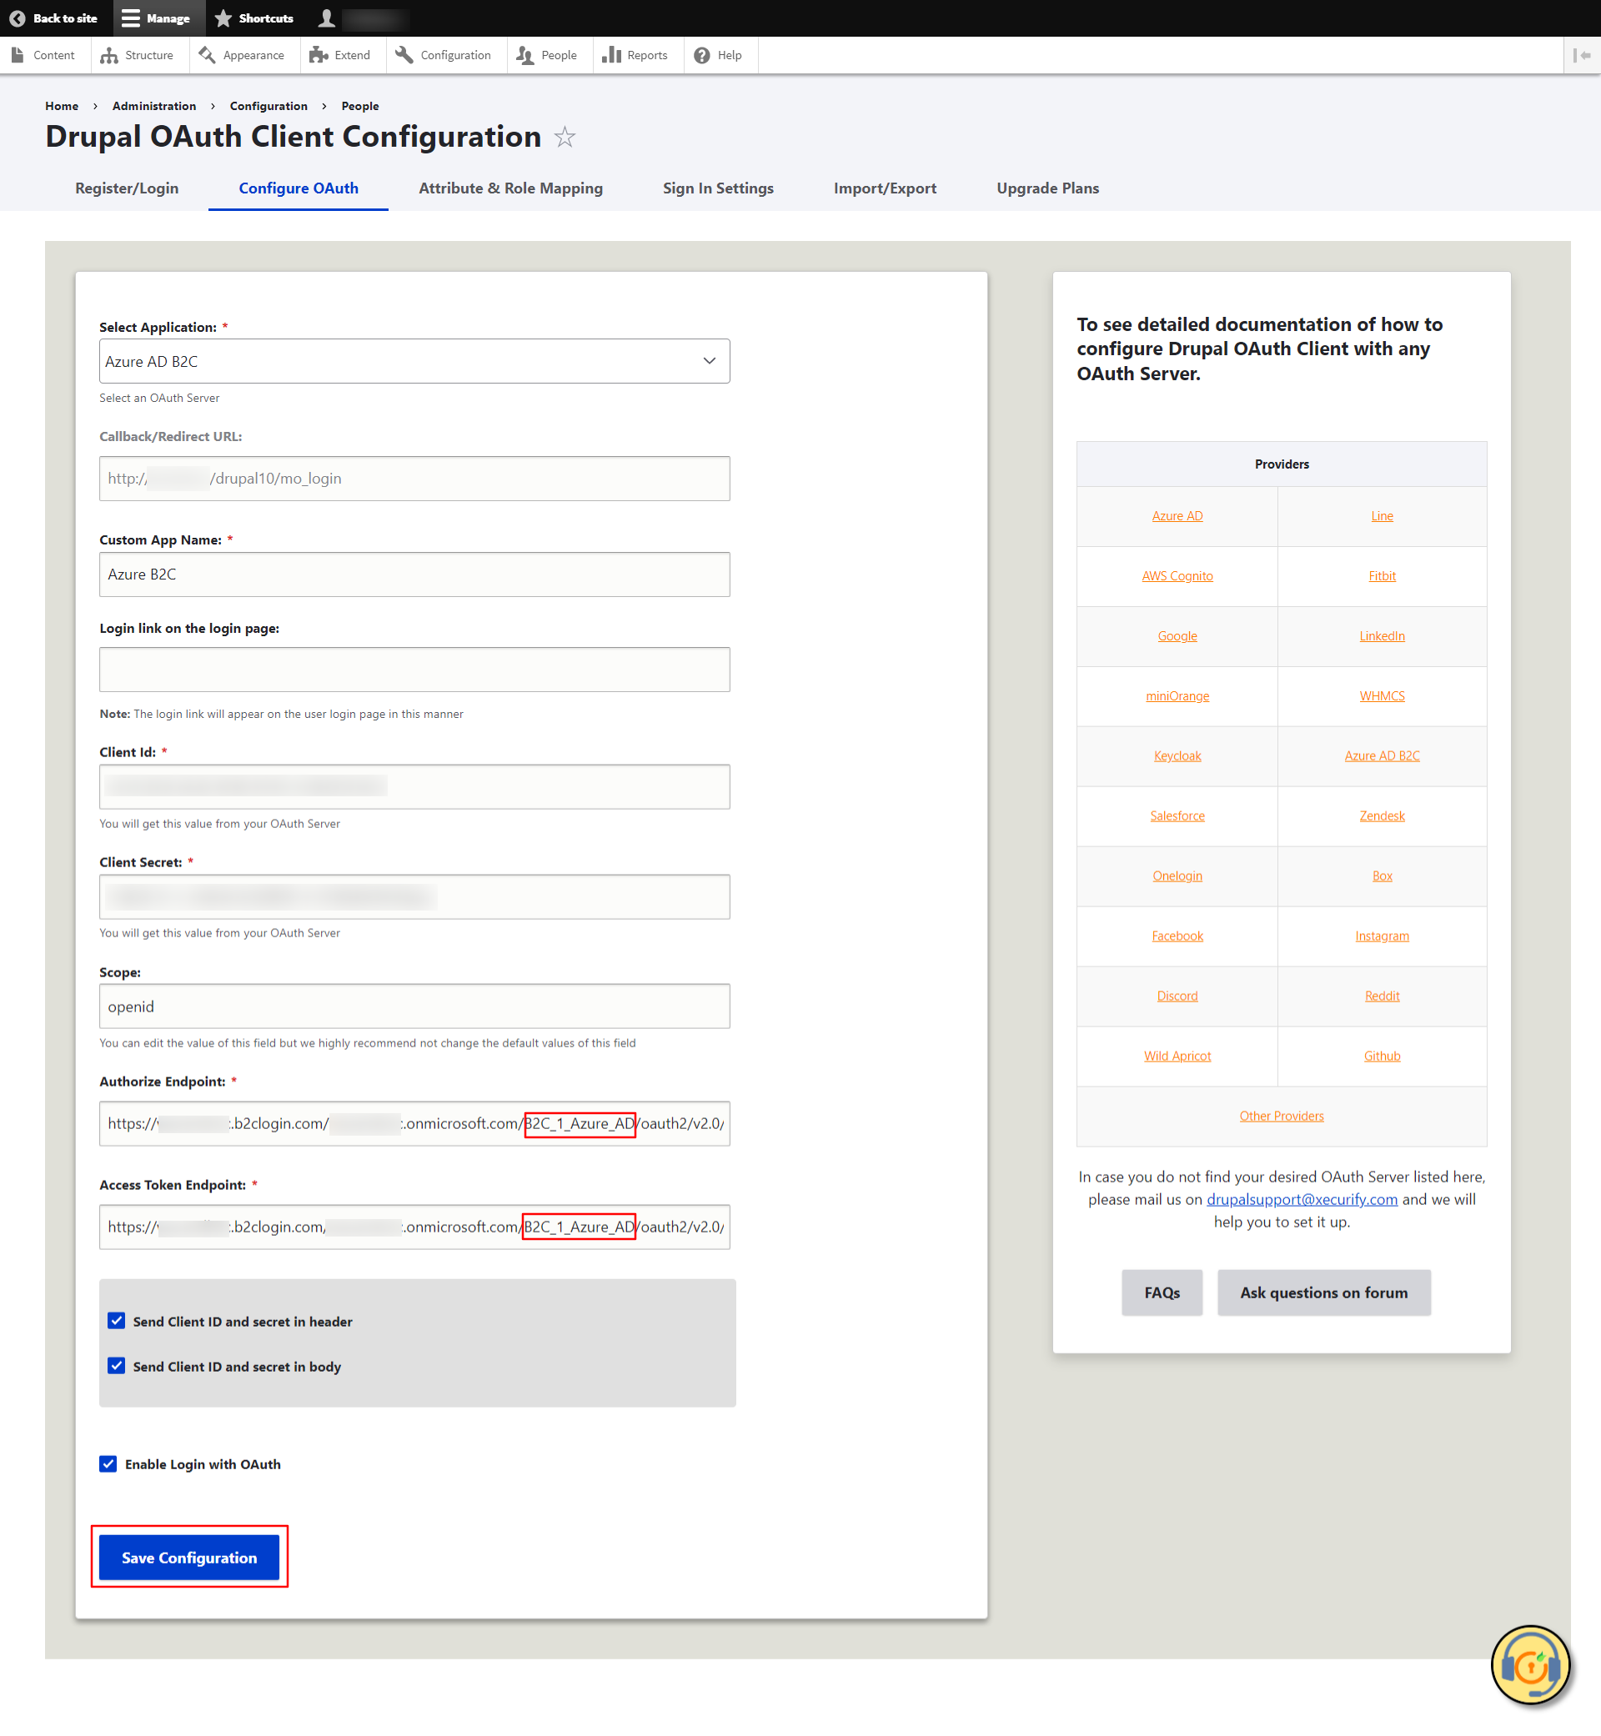Image resolution: width=1601 pixels, height=1736 pixels.
Task: Open Line provider guide
Action: coord(1382,516)
